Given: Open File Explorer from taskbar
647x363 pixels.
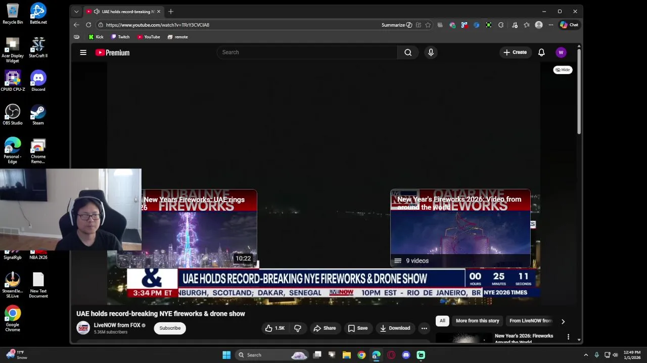Looking at the screenshot, I should [347, 355].
